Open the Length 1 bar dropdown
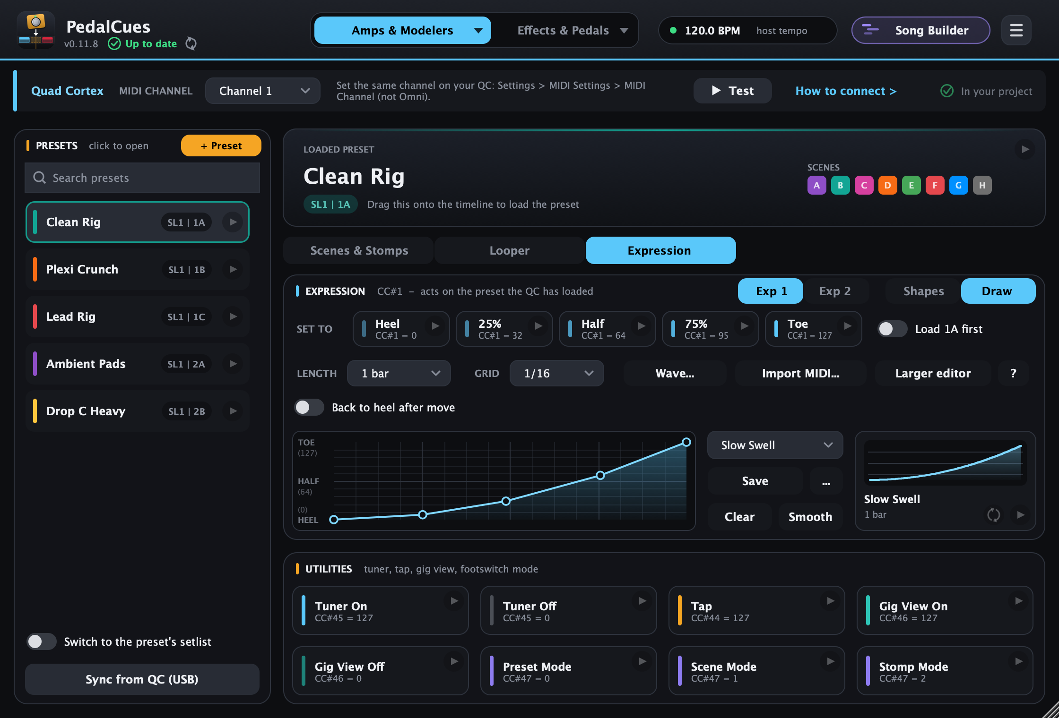This screenshot has width=1059, height=718. click(x=399, y=373)
